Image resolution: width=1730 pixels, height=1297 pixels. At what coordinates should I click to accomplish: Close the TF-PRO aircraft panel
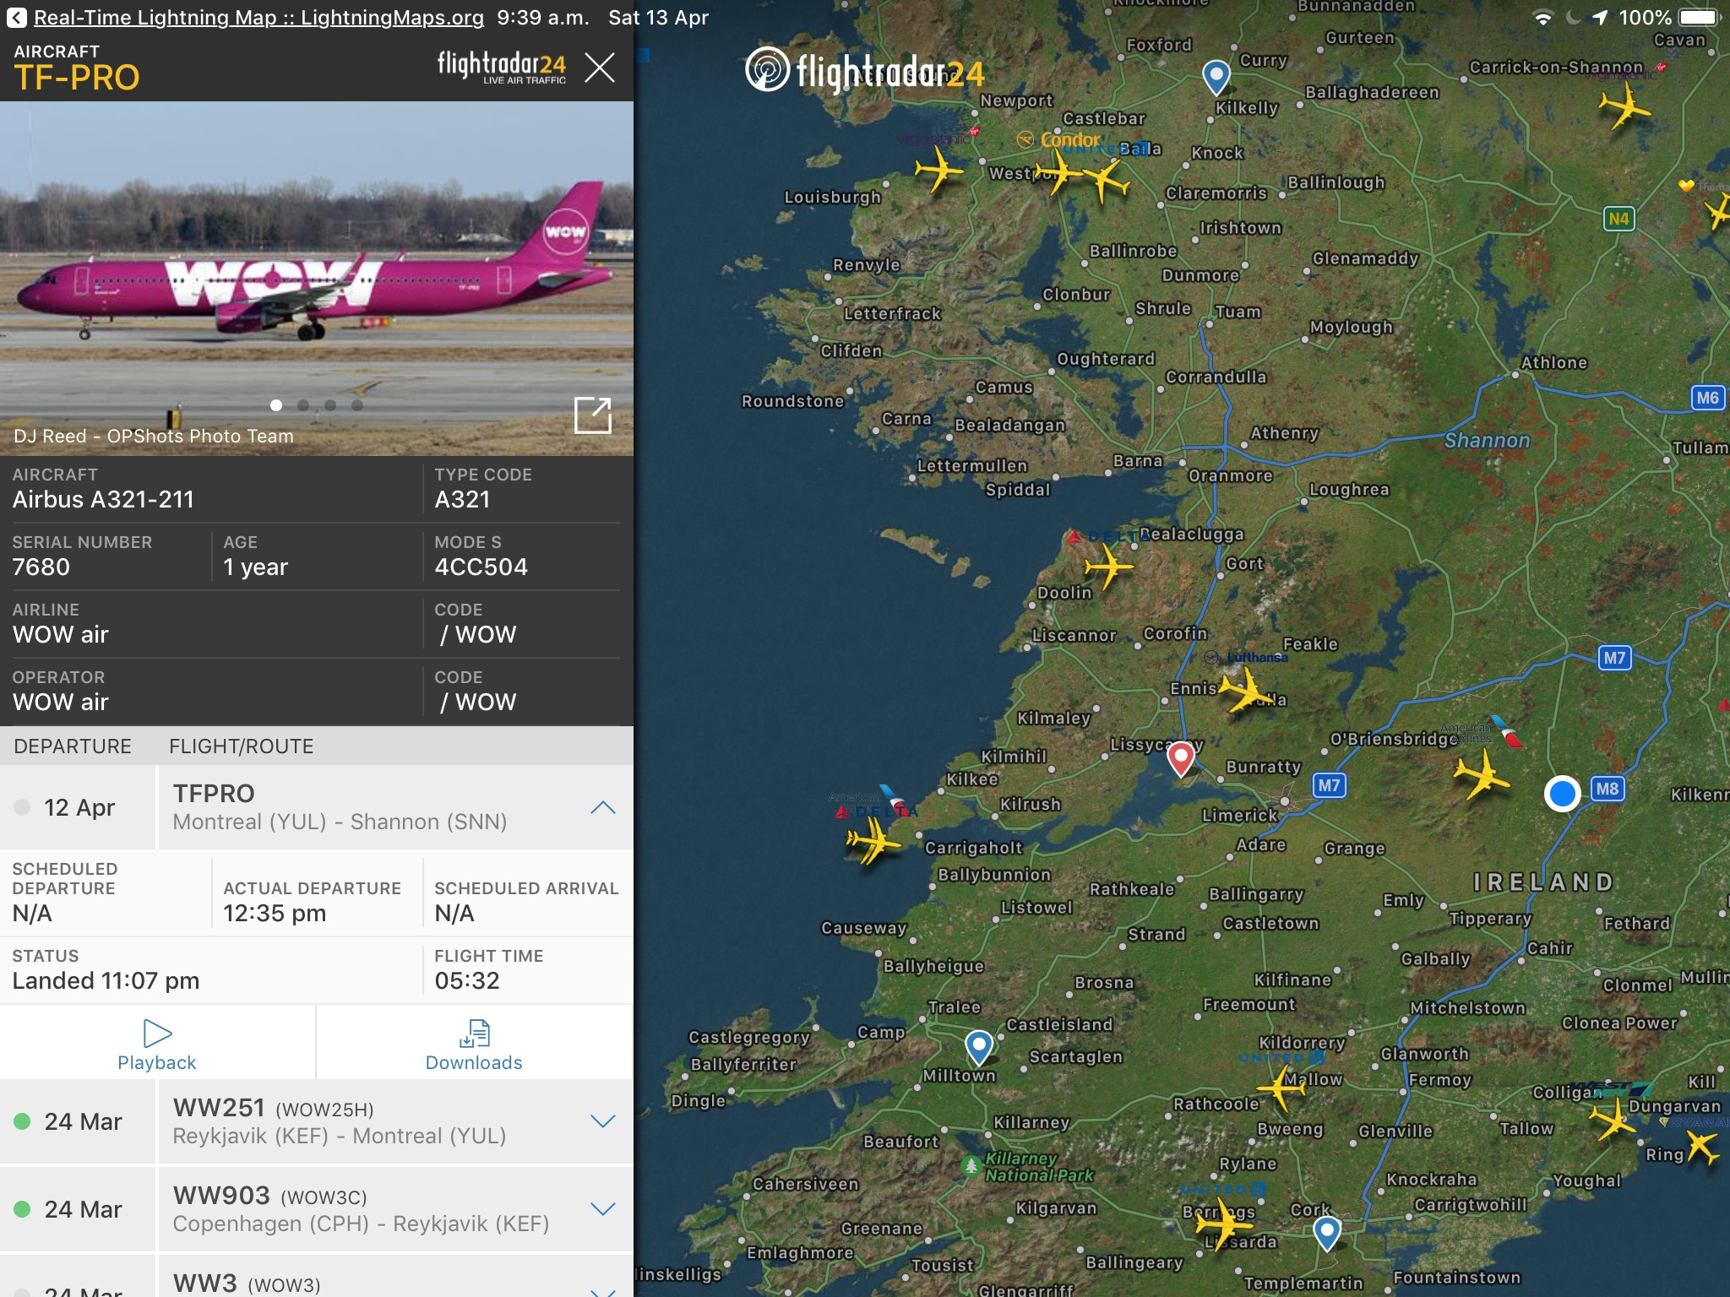click(x=599, y=68)
